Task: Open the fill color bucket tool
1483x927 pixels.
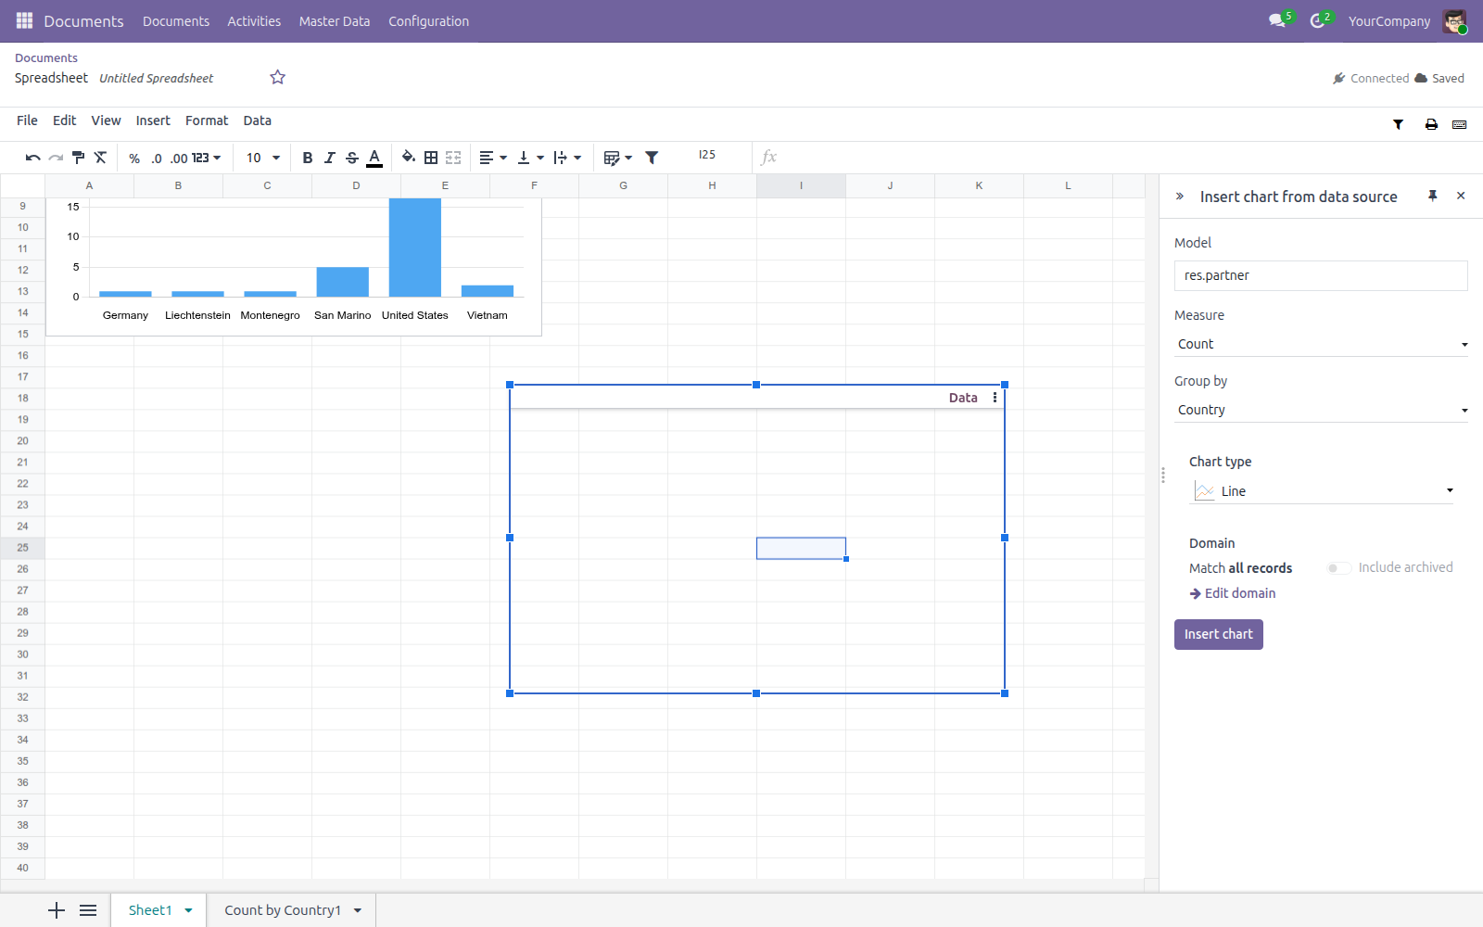Action: pyautogui.click(x=408, y=158)
